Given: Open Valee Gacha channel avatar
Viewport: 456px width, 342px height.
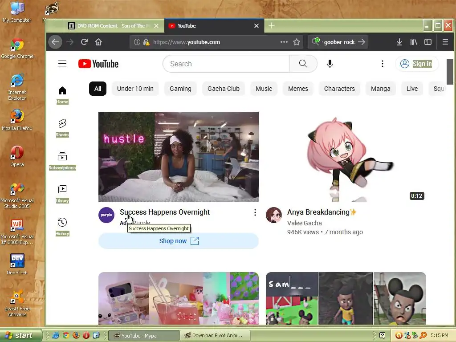Looking at the screenshot, I should point(274,215).
